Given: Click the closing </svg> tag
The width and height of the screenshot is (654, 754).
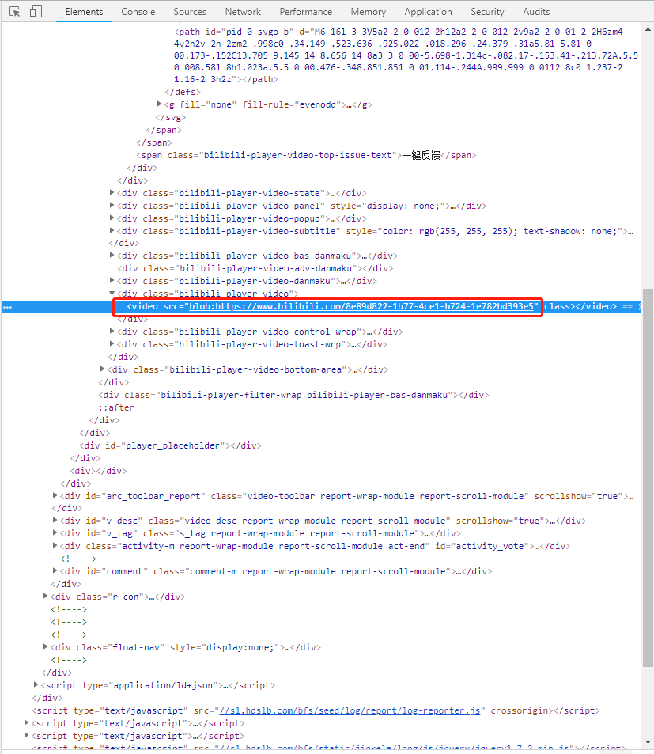Looking at the screenshot, I should tap(171, 117).
